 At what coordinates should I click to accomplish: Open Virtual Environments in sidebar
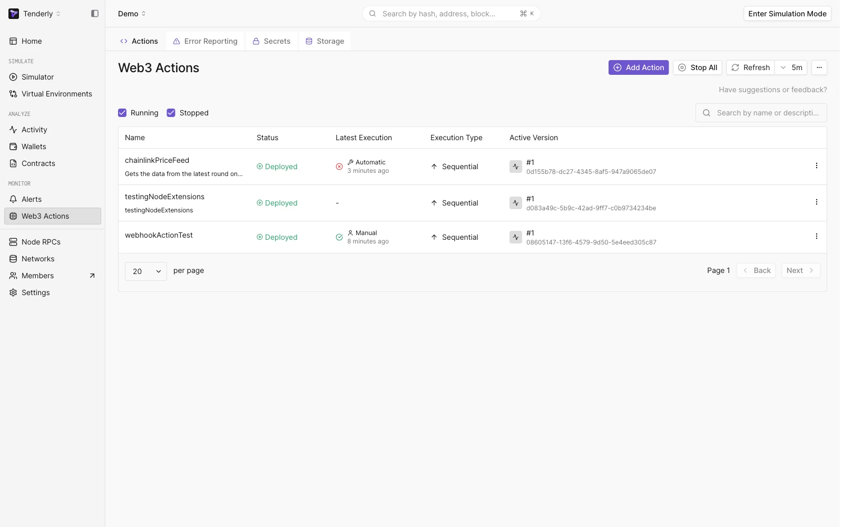(53, 94)
